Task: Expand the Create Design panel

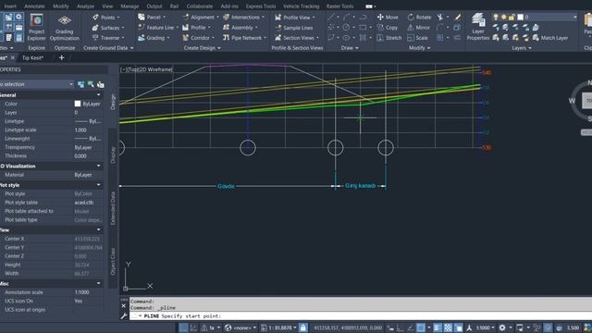Action: (x=202, y=48)
